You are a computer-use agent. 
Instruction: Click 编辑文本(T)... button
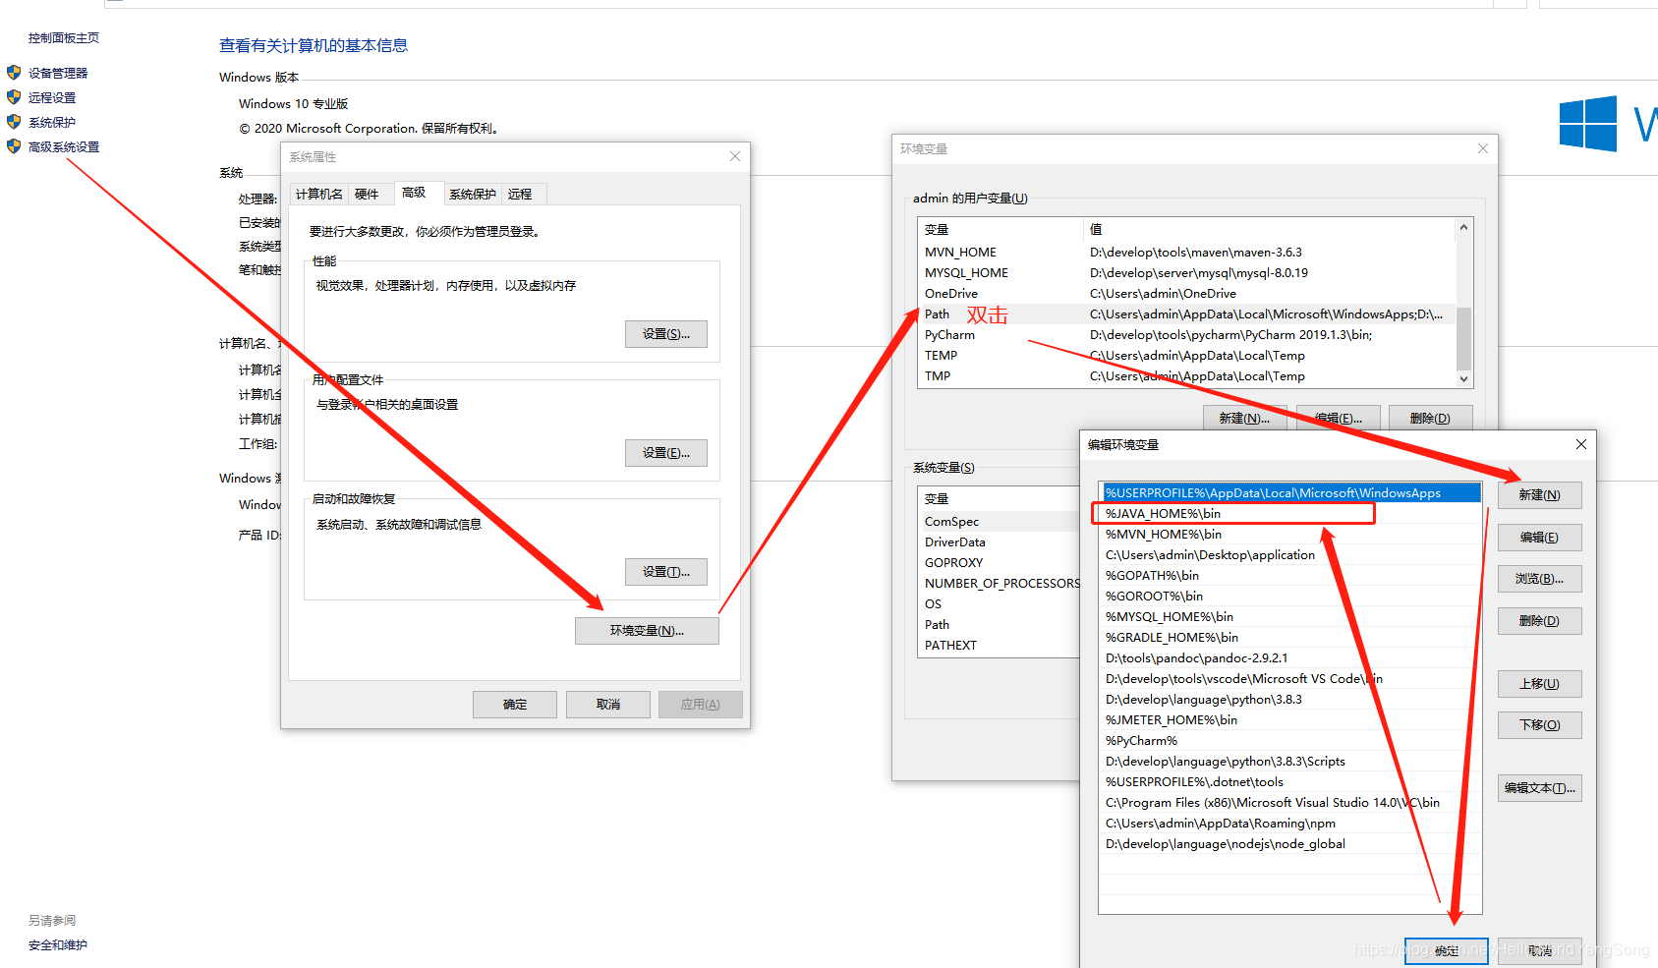(x=1539, y=788)
